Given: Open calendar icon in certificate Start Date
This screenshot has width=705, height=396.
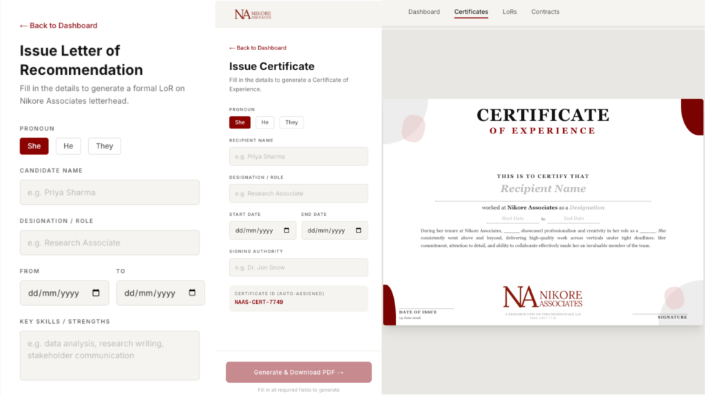Looking at the screenshot, I should (x=286, y=230).
